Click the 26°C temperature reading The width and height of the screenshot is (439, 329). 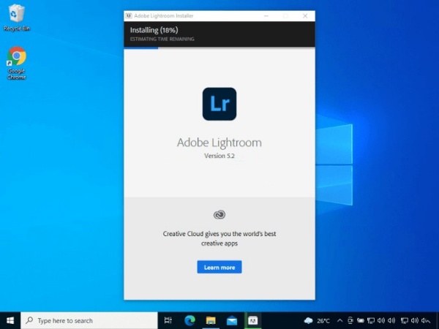pos(323,321)
